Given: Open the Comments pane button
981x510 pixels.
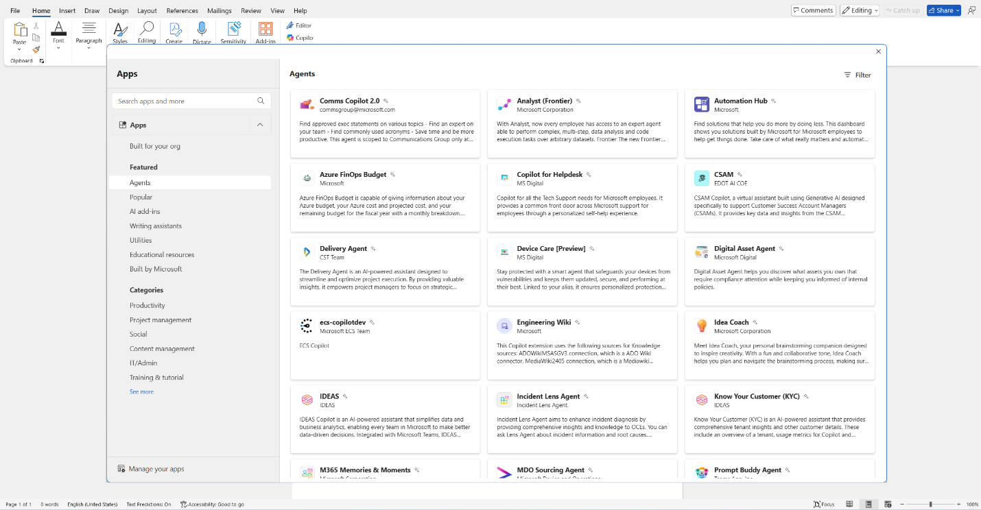Looking at the screenshot, I should (813, 10).
